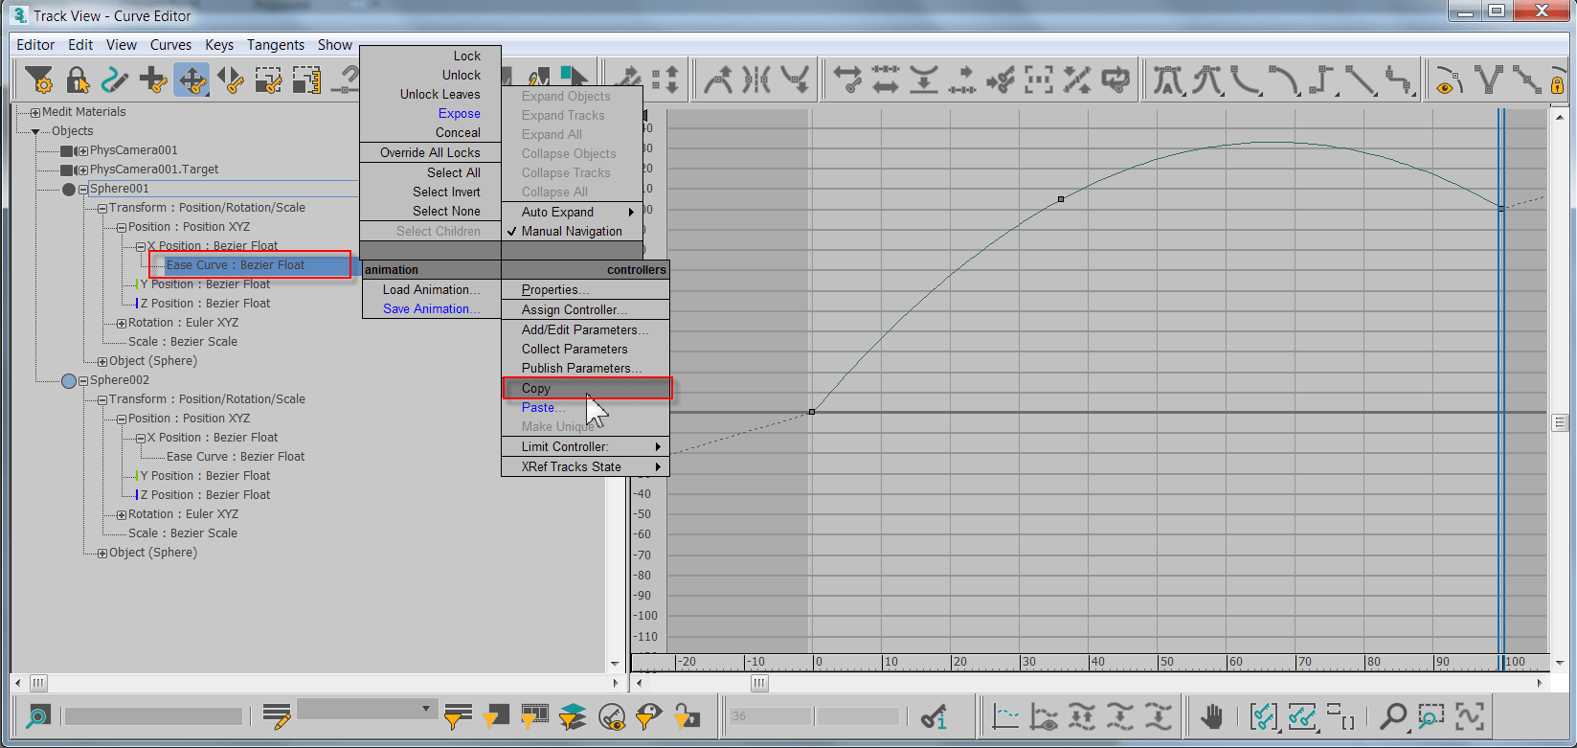
Task: Collapse the Sphere001 tree node
Action: (x=83, y=189)
